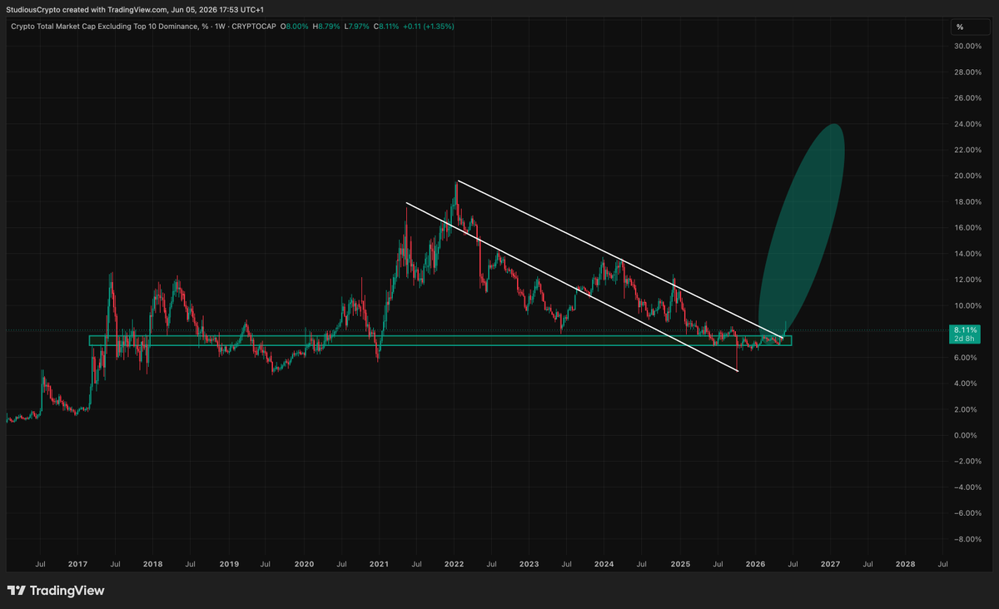
Task: Toggle the % percent scale button
Action: pyautogui.click(x=971, y=27)
